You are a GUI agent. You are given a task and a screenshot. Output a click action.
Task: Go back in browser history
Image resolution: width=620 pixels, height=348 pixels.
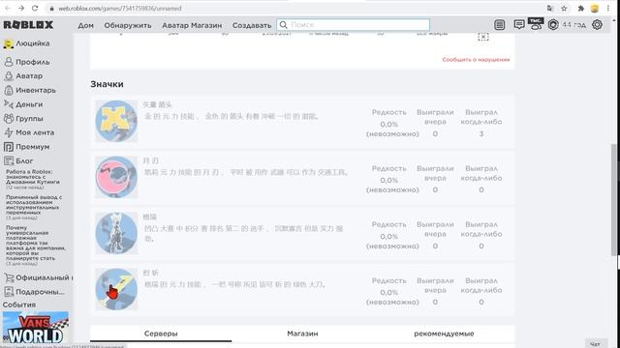(x=7, y=8)
